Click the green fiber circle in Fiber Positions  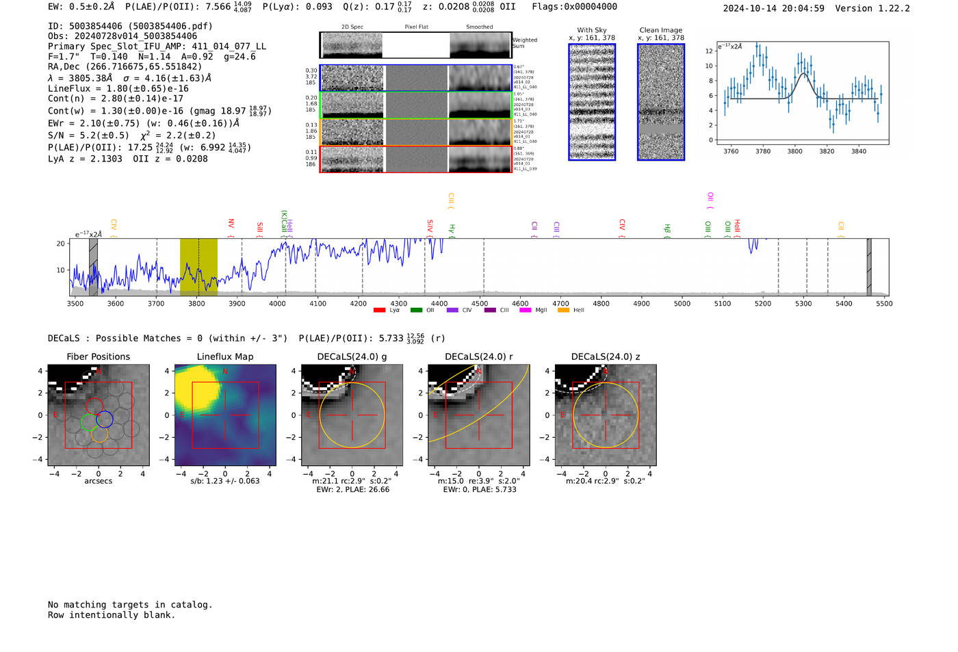[90, 421]
